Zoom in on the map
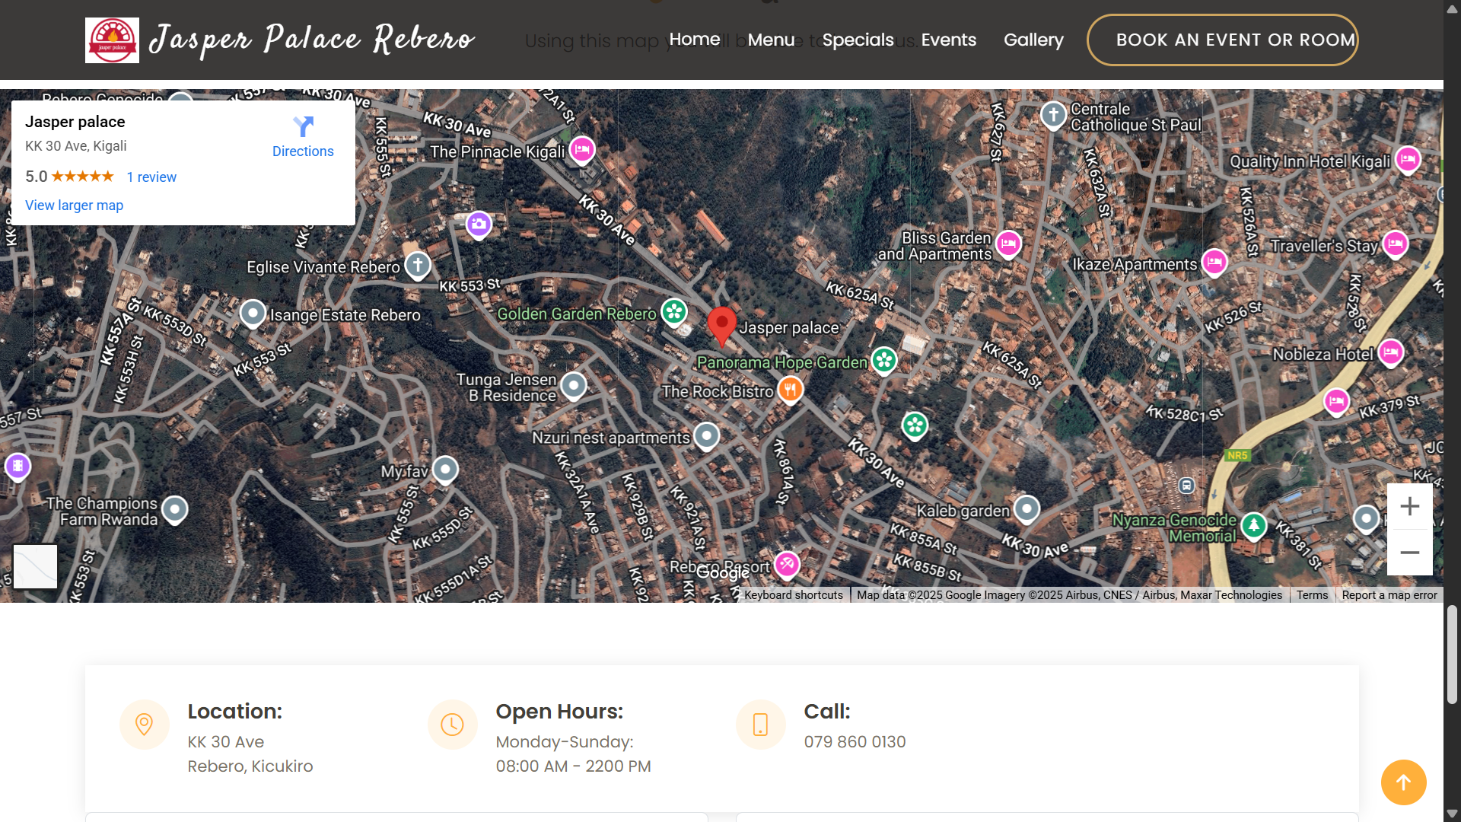The width and height of the screenshot is (1461, 822). [x=1409, y=507]
